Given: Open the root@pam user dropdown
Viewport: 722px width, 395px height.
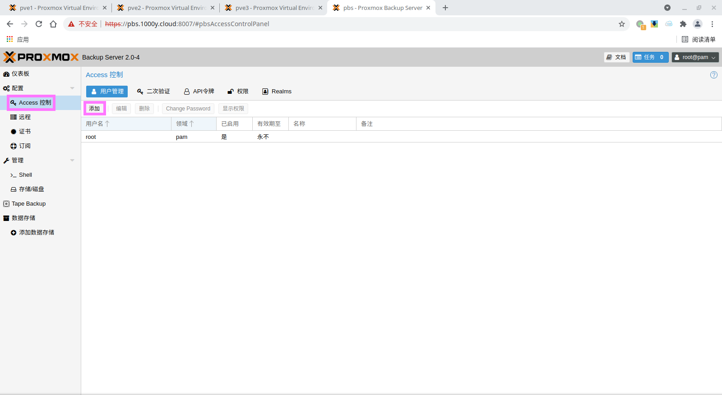Looking at the screenshot, I should point(695,57).
